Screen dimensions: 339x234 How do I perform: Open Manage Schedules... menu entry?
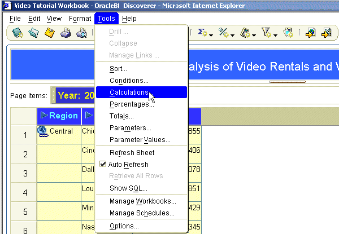coord(141,213)
